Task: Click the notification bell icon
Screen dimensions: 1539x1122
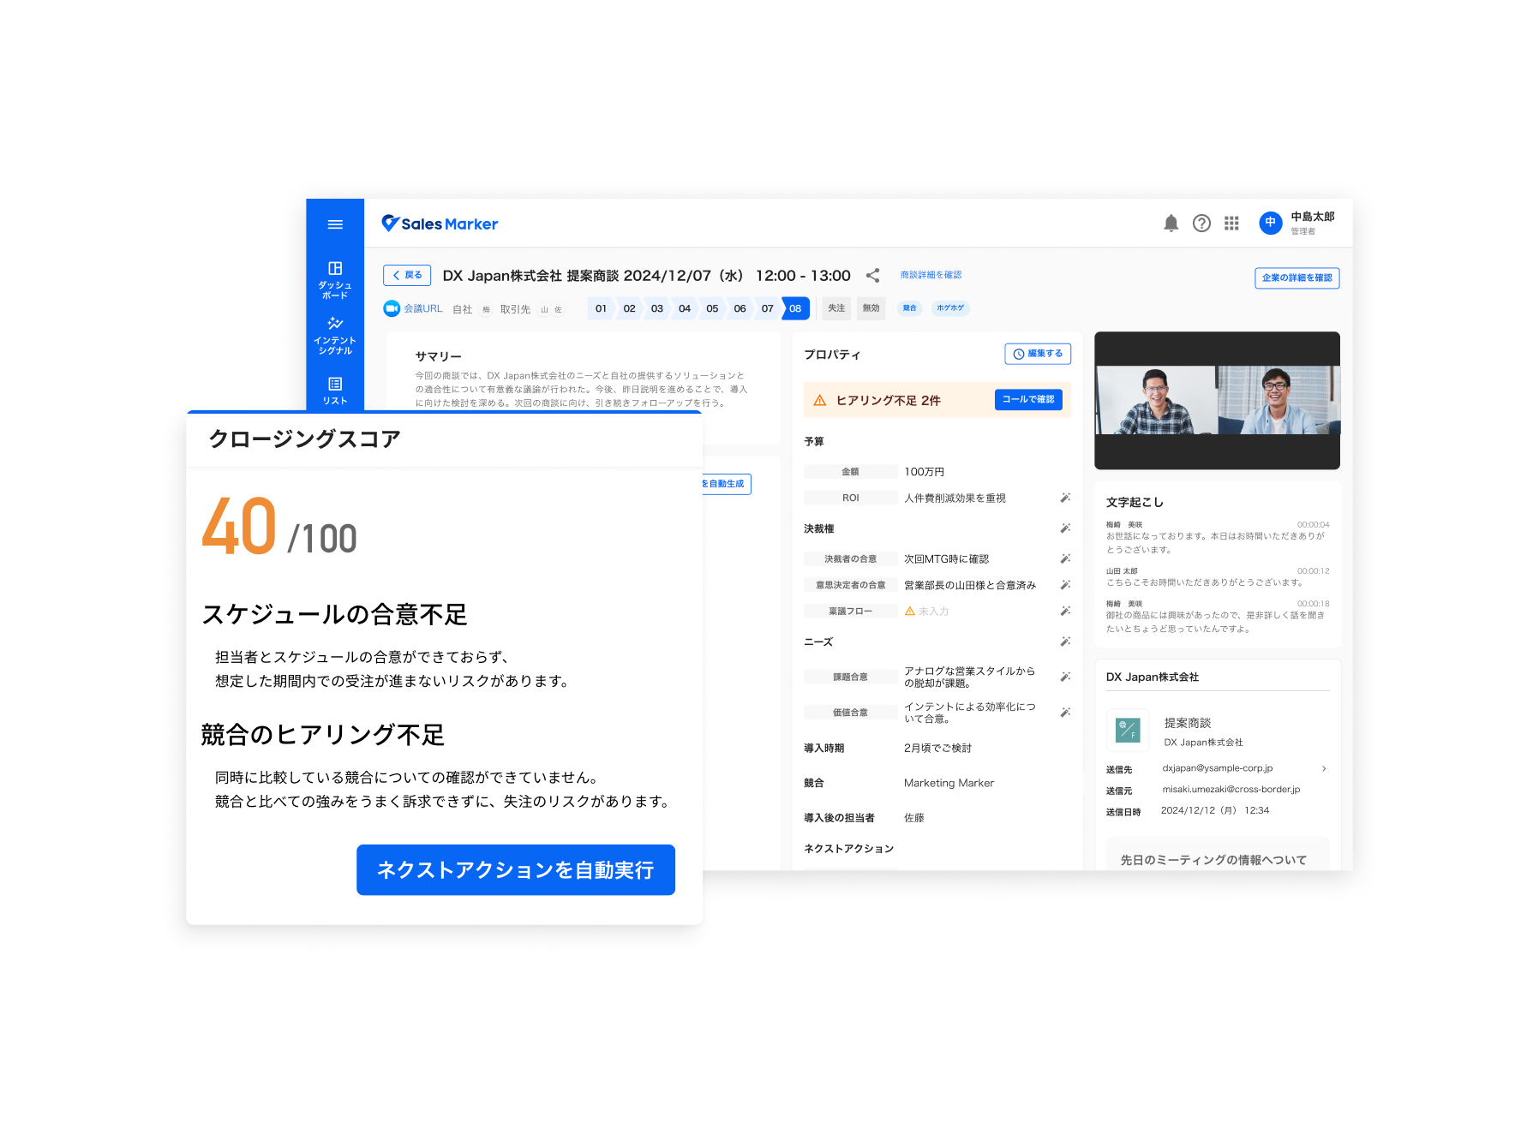Action: [1171, 224]
